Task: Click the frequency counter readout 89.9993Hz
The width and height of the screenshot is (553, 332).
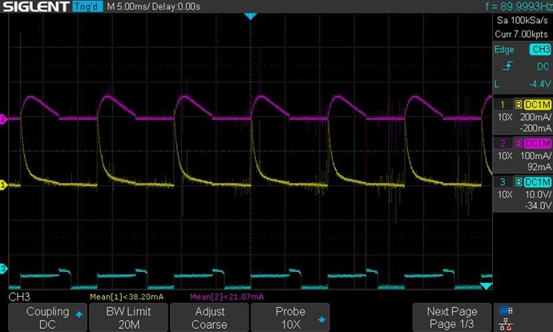Action: pos(519,6)
